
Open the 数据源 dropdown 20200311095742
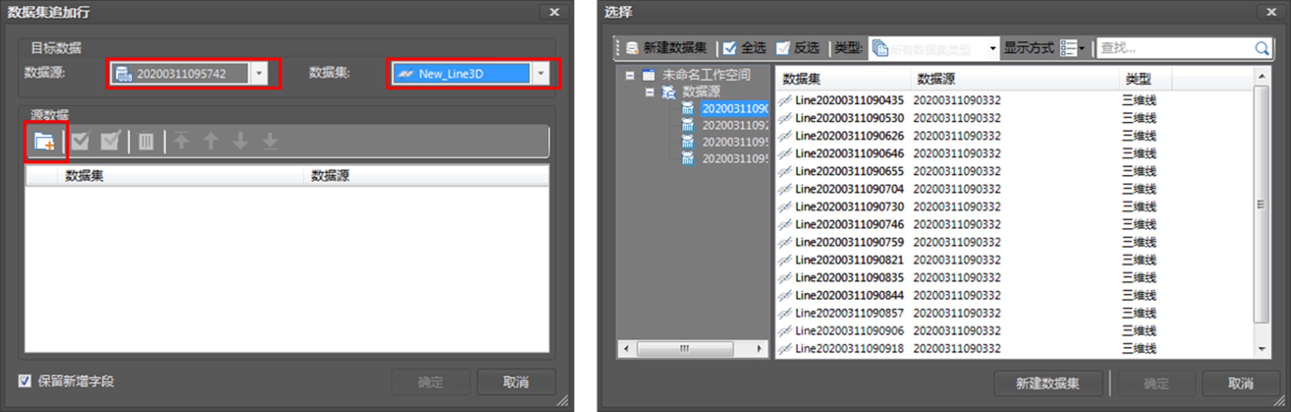[x=259, y=74]
